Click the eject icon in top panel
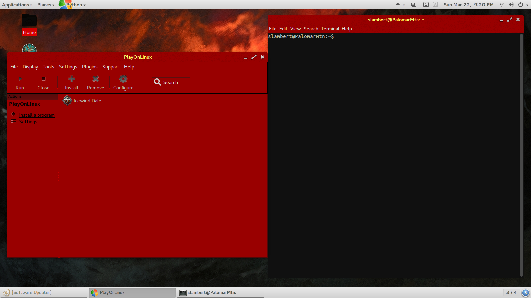Screen dimensions: 531x298 pos(398,5)
